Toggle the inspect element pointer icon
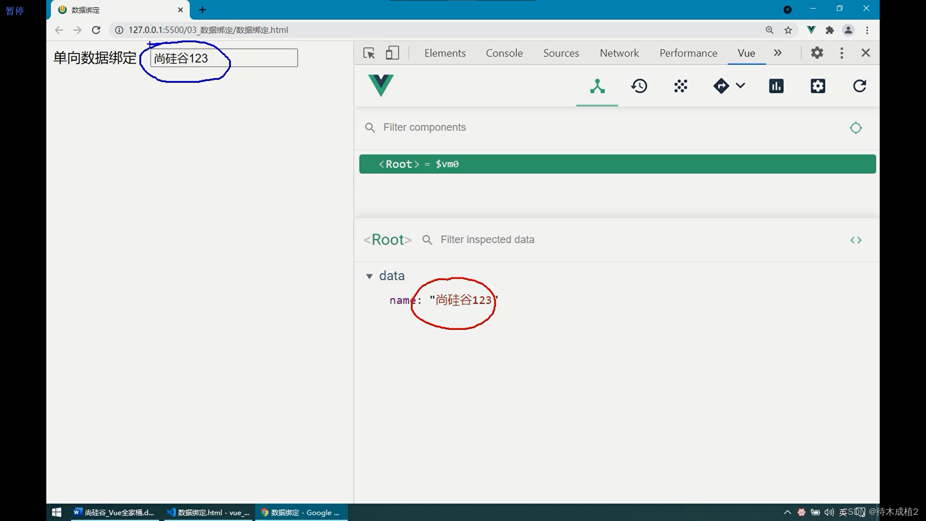Screen dimensions: 926x521 tap(369, 53)
